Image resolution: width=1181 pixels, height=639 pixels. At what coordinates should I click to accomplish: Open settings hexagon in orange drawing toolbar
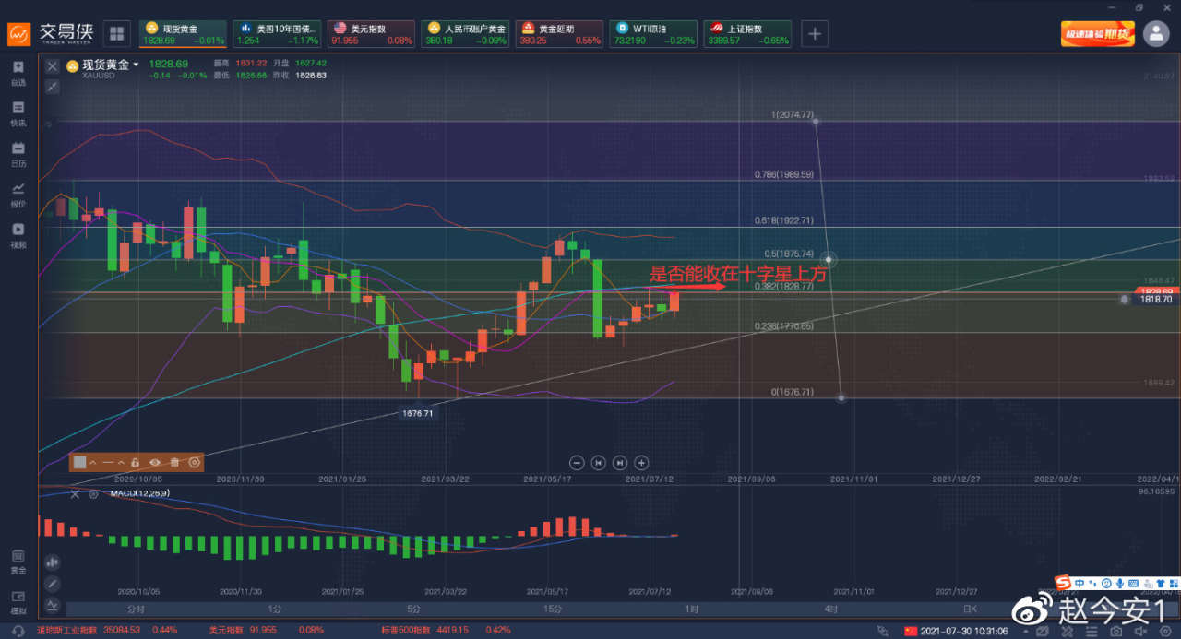tap(195, 462)
